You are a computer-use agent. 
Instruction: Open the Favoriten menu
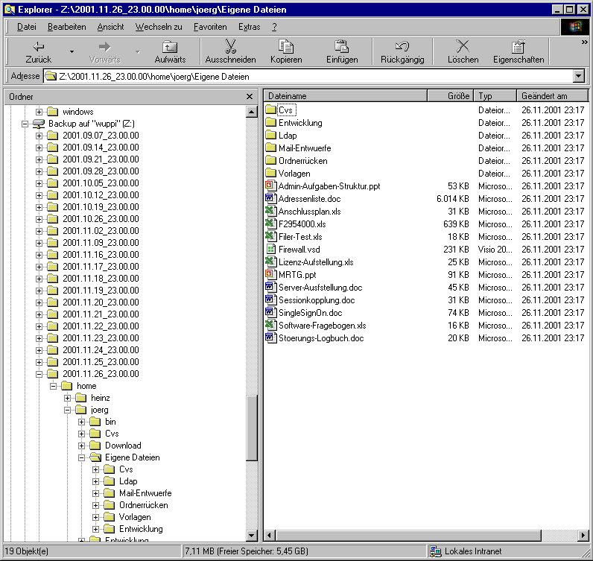(x=210, y=27)
